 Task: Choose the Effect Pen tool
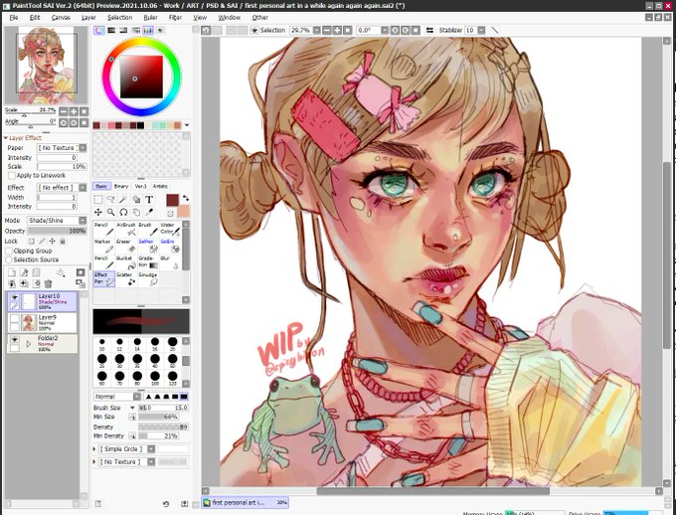point(104,279)
